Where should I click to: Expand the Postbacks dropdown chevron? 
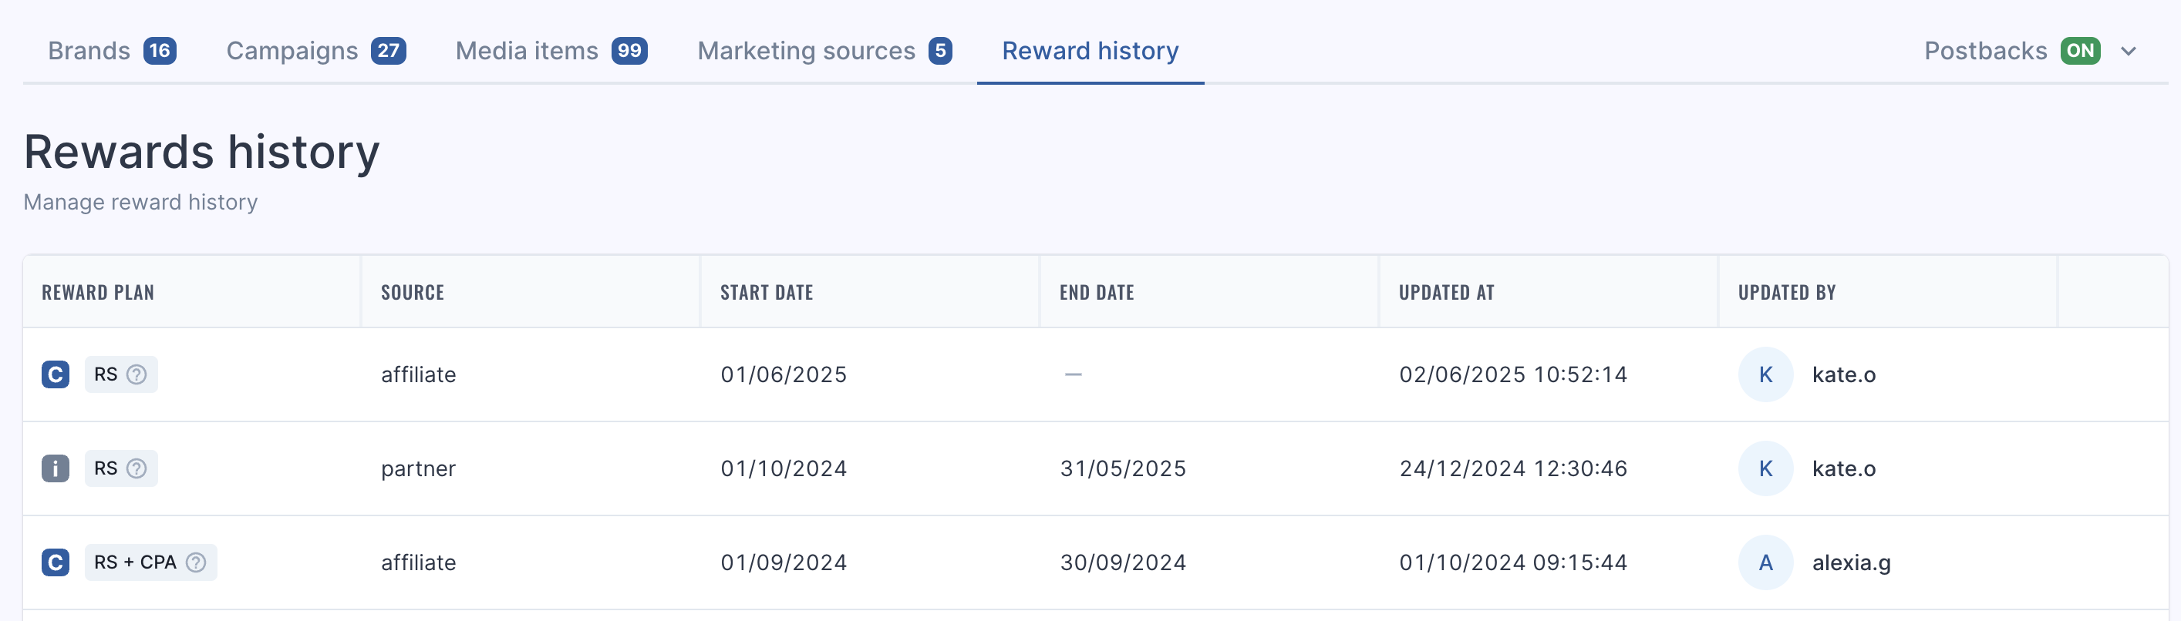pyautogui.click(x=2128, y=51)
